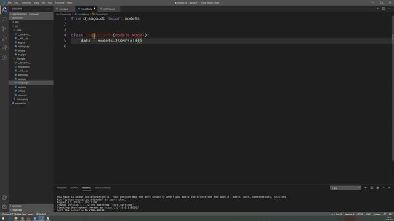The image size is (394, 221).
Task: Open the Source Control view
Action: [4, 29]
